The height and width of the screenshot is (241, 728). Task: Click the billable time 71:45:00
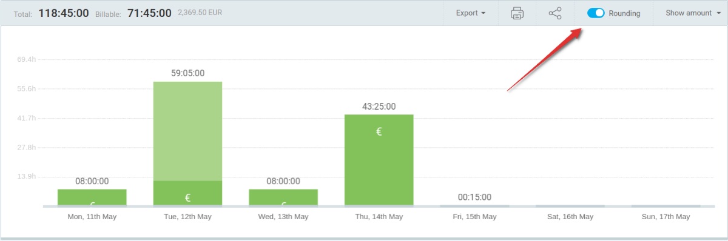(x=149, y=13)
